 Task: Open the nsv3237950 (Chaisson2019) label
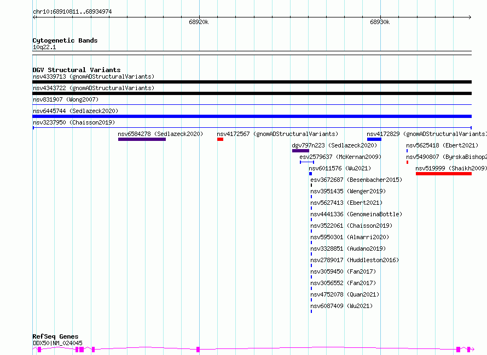click(x=74, y=122)
